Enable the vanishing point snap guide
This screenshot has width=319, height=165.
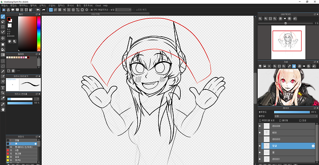click(x=64, y=10)
